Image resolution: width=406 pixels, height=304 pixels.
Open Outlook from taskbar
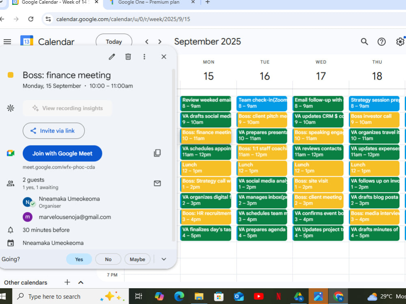coord(238,296)
